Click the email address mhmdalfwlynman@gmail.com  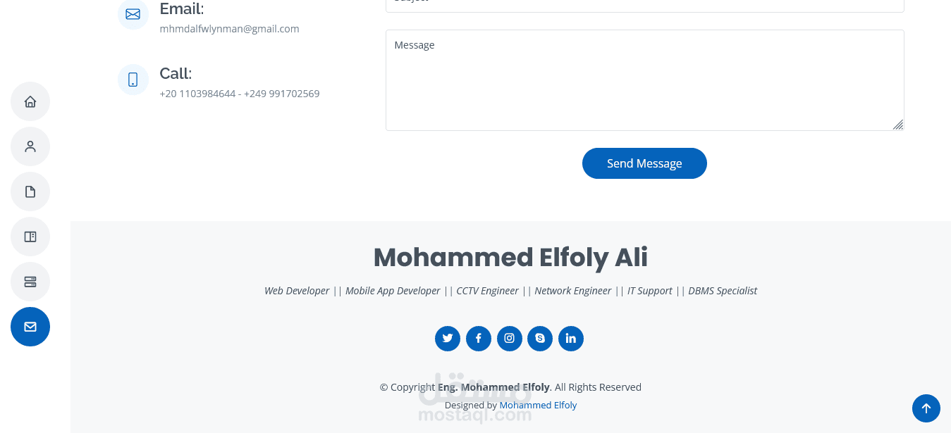tap(230, 29)
